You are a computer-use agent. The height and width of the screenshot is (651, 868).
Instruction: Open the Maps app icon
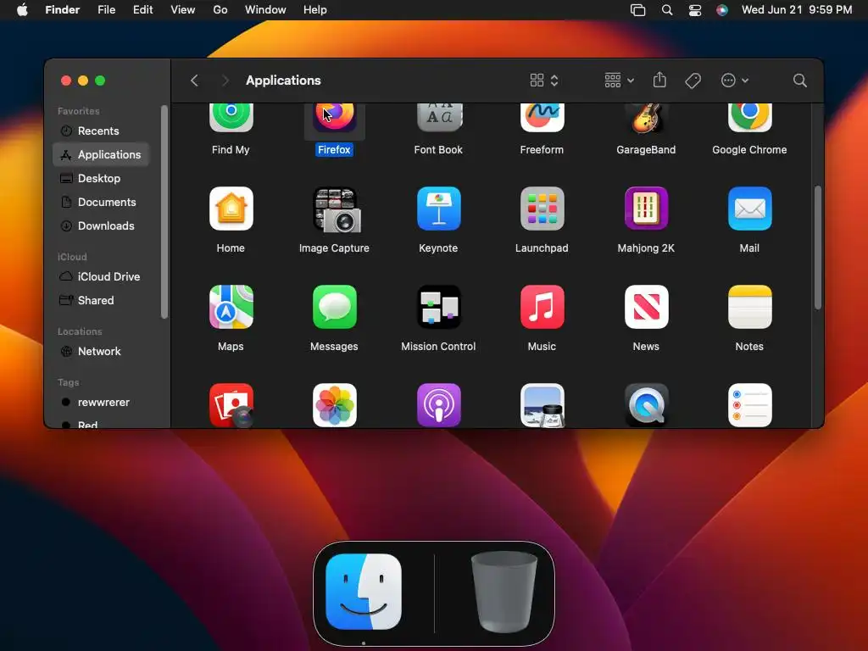(x=231, y=307)
